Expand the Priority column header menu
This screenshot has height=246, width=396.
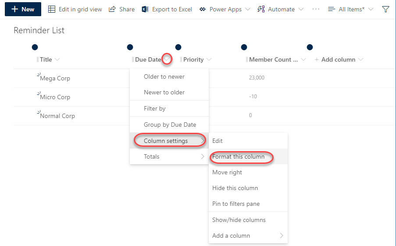click(209, 59)
